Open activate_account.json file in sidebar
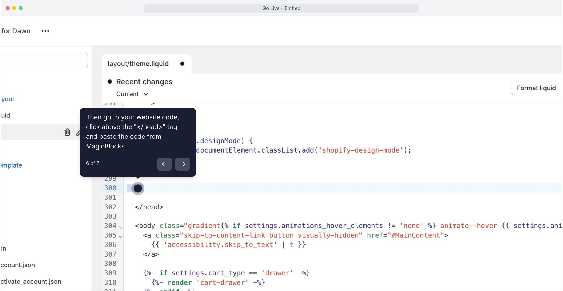The width and height of the screenshot is (563, 291). (31, 282)
